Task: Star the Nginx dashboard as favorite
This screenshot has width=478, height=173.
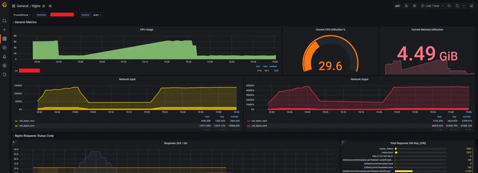Action: coord(44,6)
